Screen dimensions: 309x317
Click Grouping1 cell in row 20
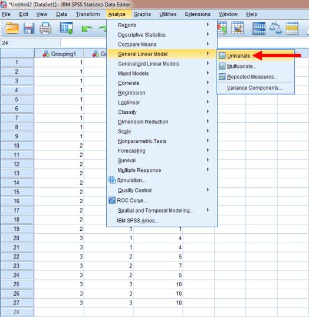59,238
